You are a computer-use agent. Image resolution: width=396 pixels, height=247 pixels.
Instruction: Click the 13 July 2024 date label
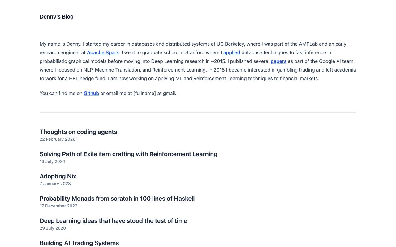coord(52,161)
